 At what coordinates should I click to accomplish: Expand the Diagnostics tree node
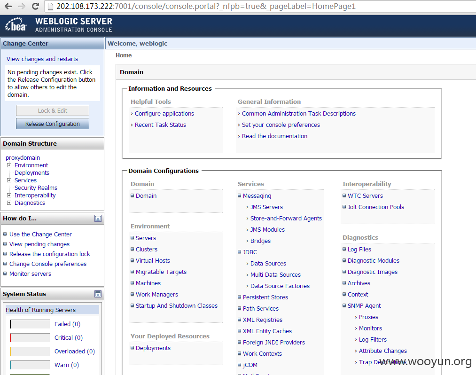(9, 203)
